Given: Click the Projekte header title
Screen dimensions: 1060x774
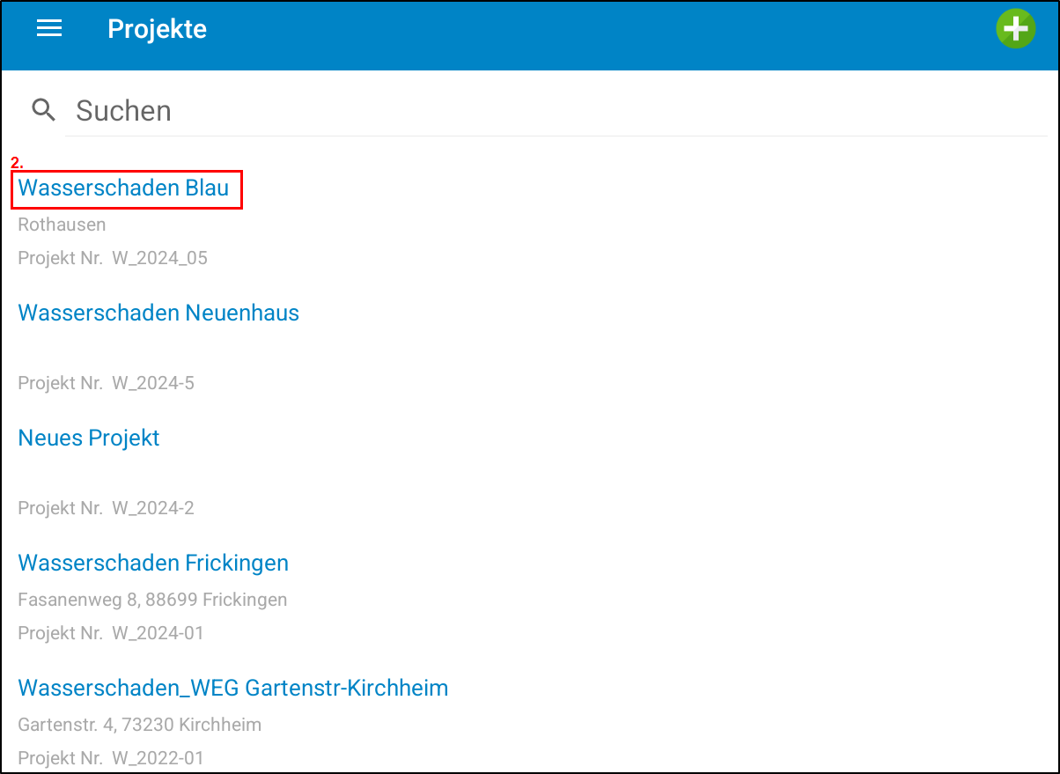Looking at the screenshot, I should tap(157, 29).
